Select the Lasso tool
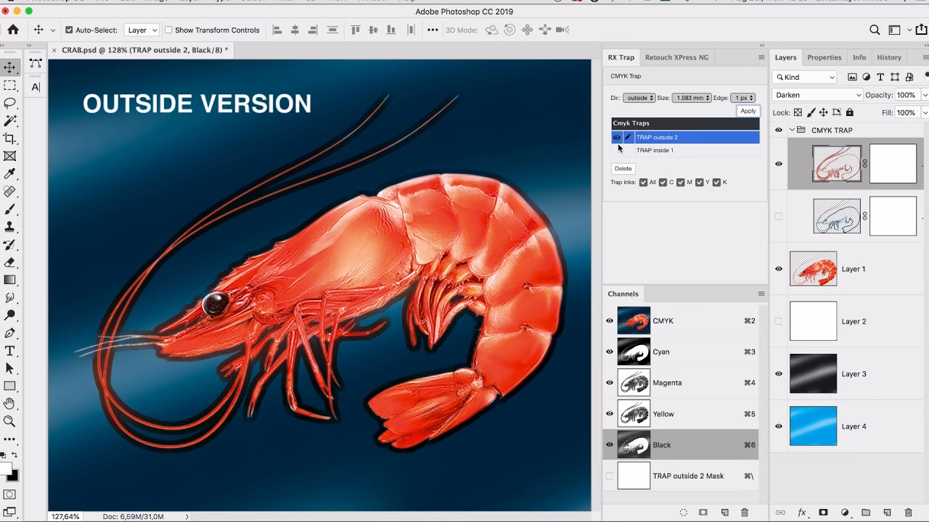The width and height of the screenshot is (929, 522). 9,102
